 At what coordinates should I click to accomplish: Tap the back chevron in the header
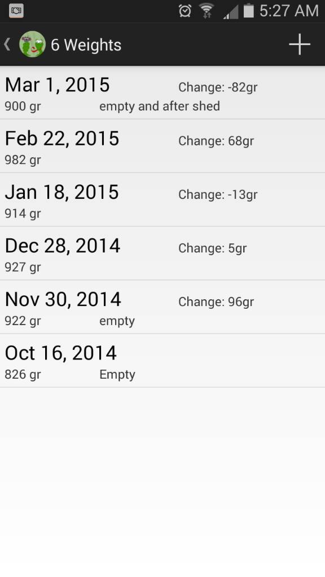tap(7, 45)
